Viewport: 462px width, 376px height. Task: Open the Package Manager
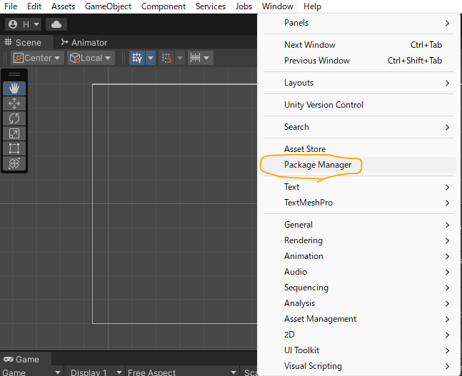pos(358,165)
